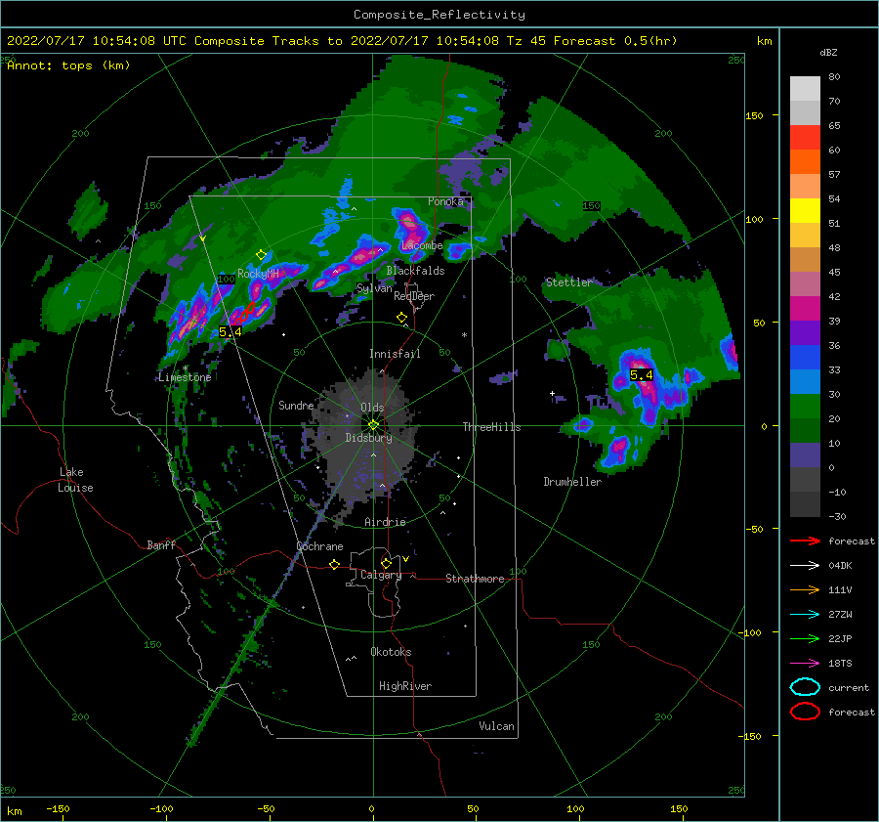This screenshot has height=822, width=879.
Task: Click the yellow diamond marker near RockyMH
Action: pyautogui.click(x=261, y=255)
